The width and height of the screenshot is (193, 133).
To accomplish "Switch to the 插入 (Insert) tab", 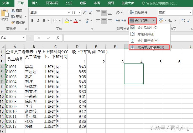I will [x=35, y=3].
